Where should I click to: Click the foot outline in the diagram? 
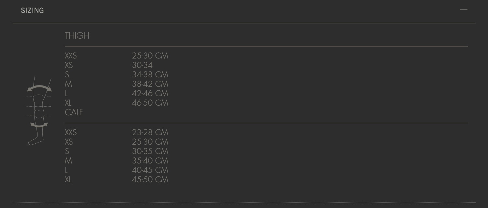35,141
